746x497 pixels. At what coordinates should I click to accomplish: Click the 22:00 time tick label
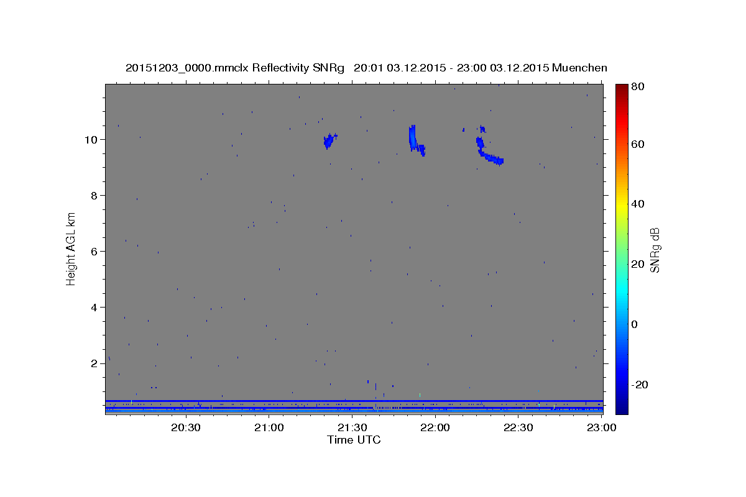435,428
